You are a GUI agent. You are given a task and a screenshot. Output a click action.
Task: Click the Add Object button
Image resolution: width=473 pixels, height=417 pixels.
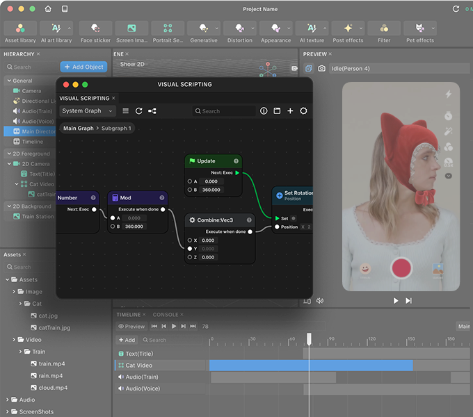[83, 67]
